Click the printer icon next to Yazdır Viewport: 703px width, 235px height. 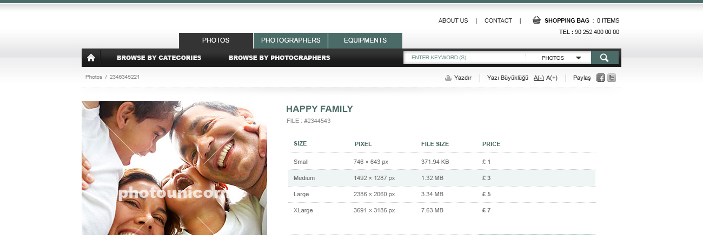[448, 78]
